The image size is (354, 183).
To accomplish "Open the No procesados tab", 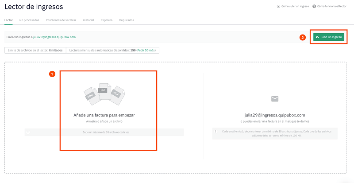I will [x=29, y=20].
